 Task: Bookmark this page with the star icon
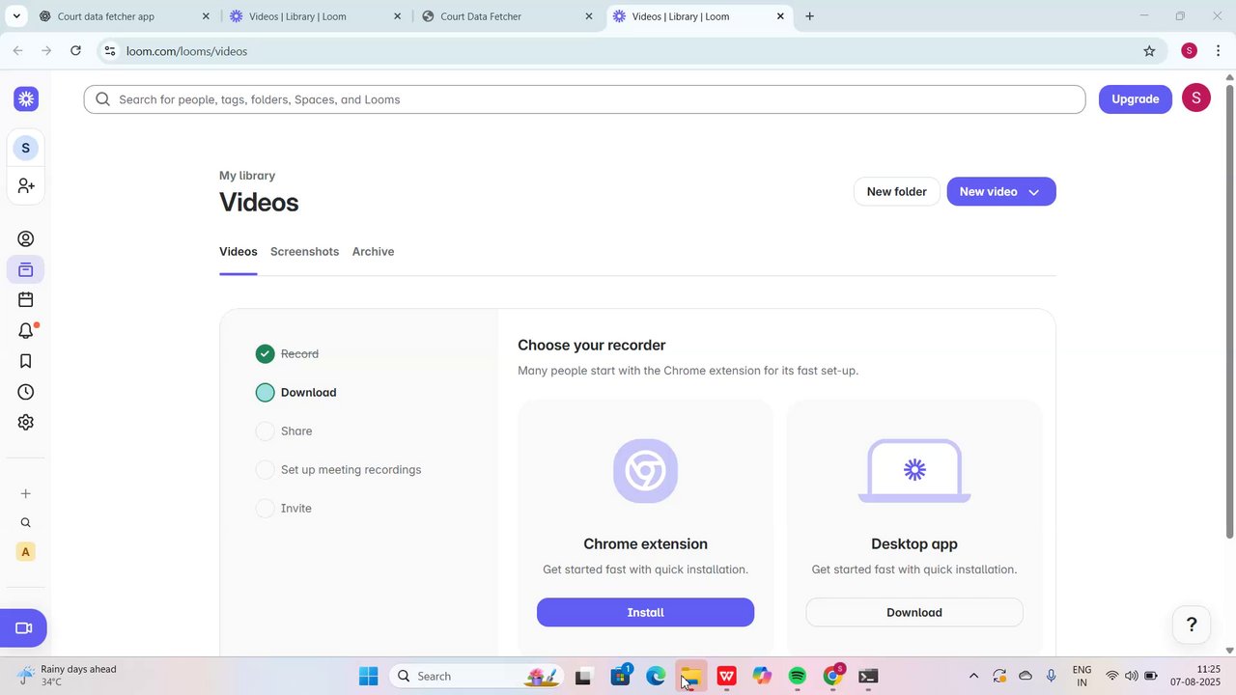tap(1149, 51)
